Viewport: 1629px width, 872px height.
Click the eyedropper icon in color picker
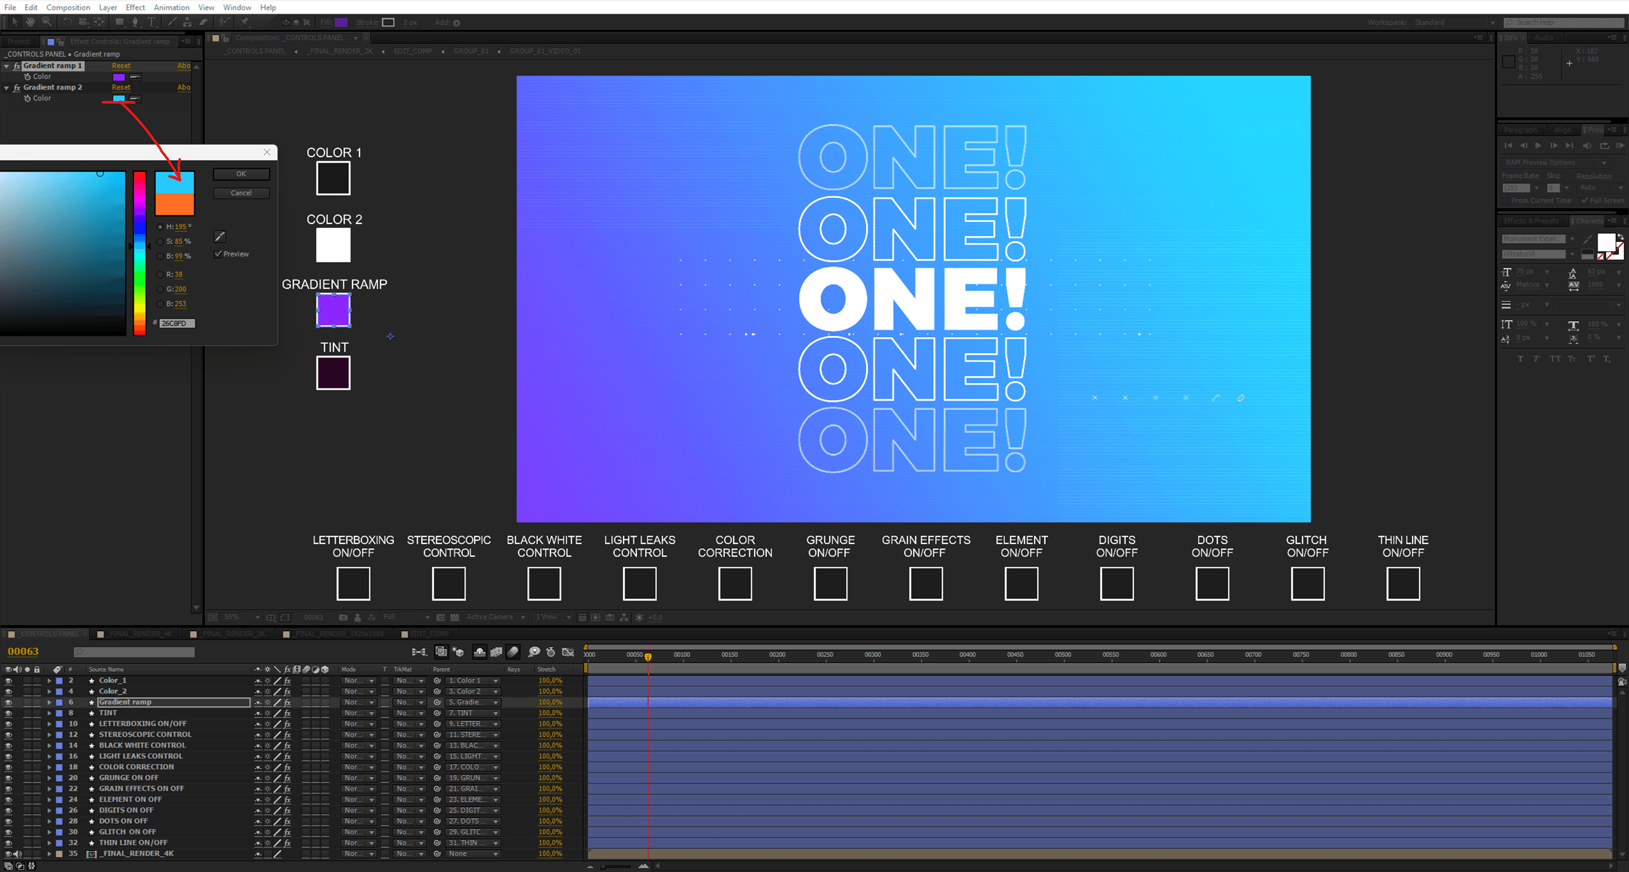219,237
